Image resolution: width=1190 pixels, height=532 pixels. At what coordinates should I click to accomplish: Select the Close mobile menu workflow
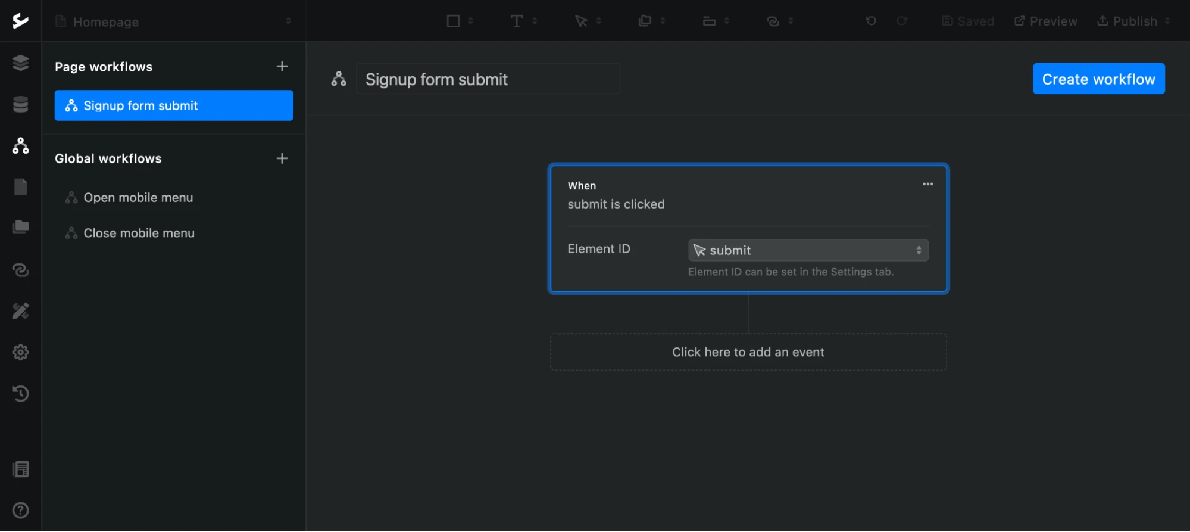(x=139, y=234)
